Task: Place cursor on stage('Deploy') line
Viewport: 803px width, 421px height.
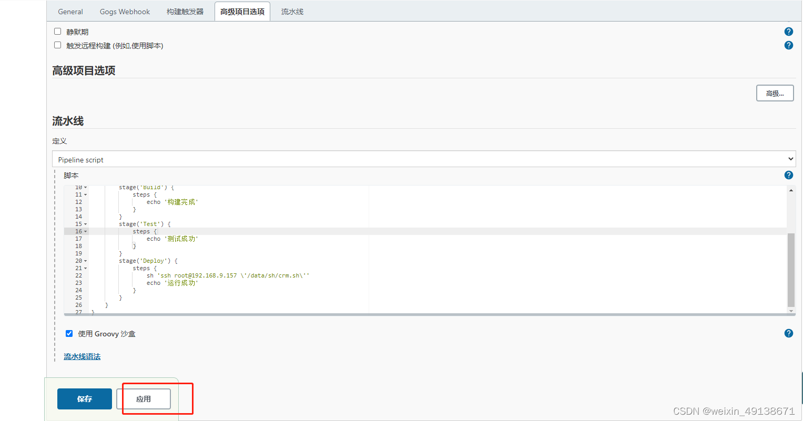Action: [x=148, y=261]
